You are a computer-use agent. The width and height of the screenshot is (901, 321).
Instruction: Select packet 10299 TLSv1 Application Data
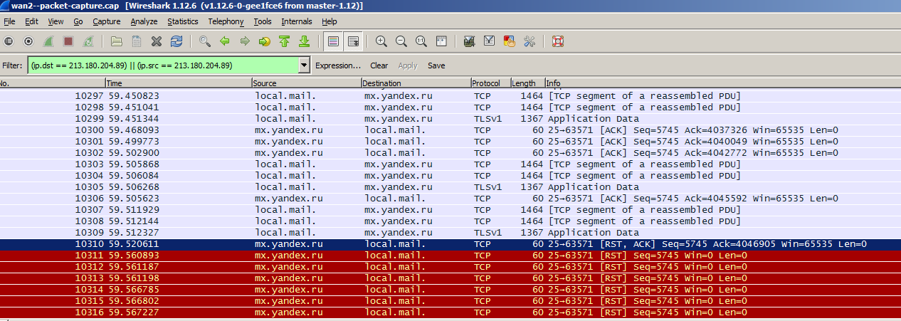tap(450, 118)
